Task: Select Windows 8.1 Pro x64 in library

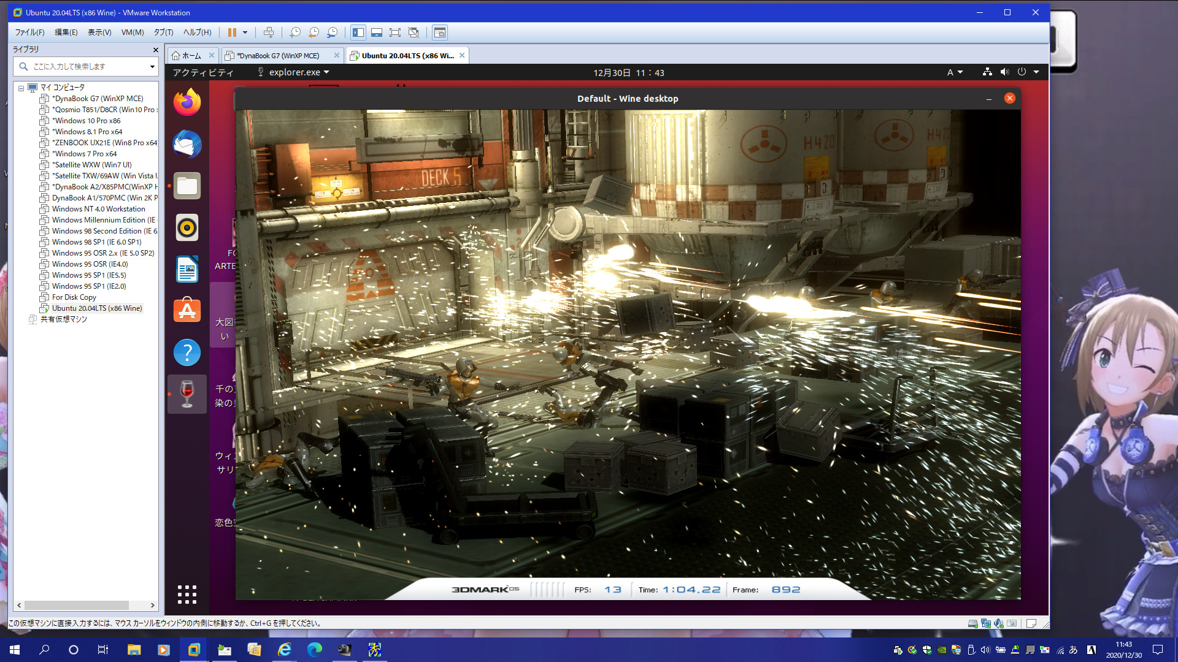Action: click(87, 132)
